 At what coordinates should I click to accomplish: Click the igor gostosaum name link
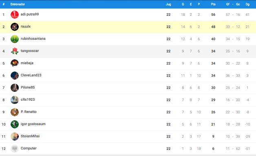[33, 124]
